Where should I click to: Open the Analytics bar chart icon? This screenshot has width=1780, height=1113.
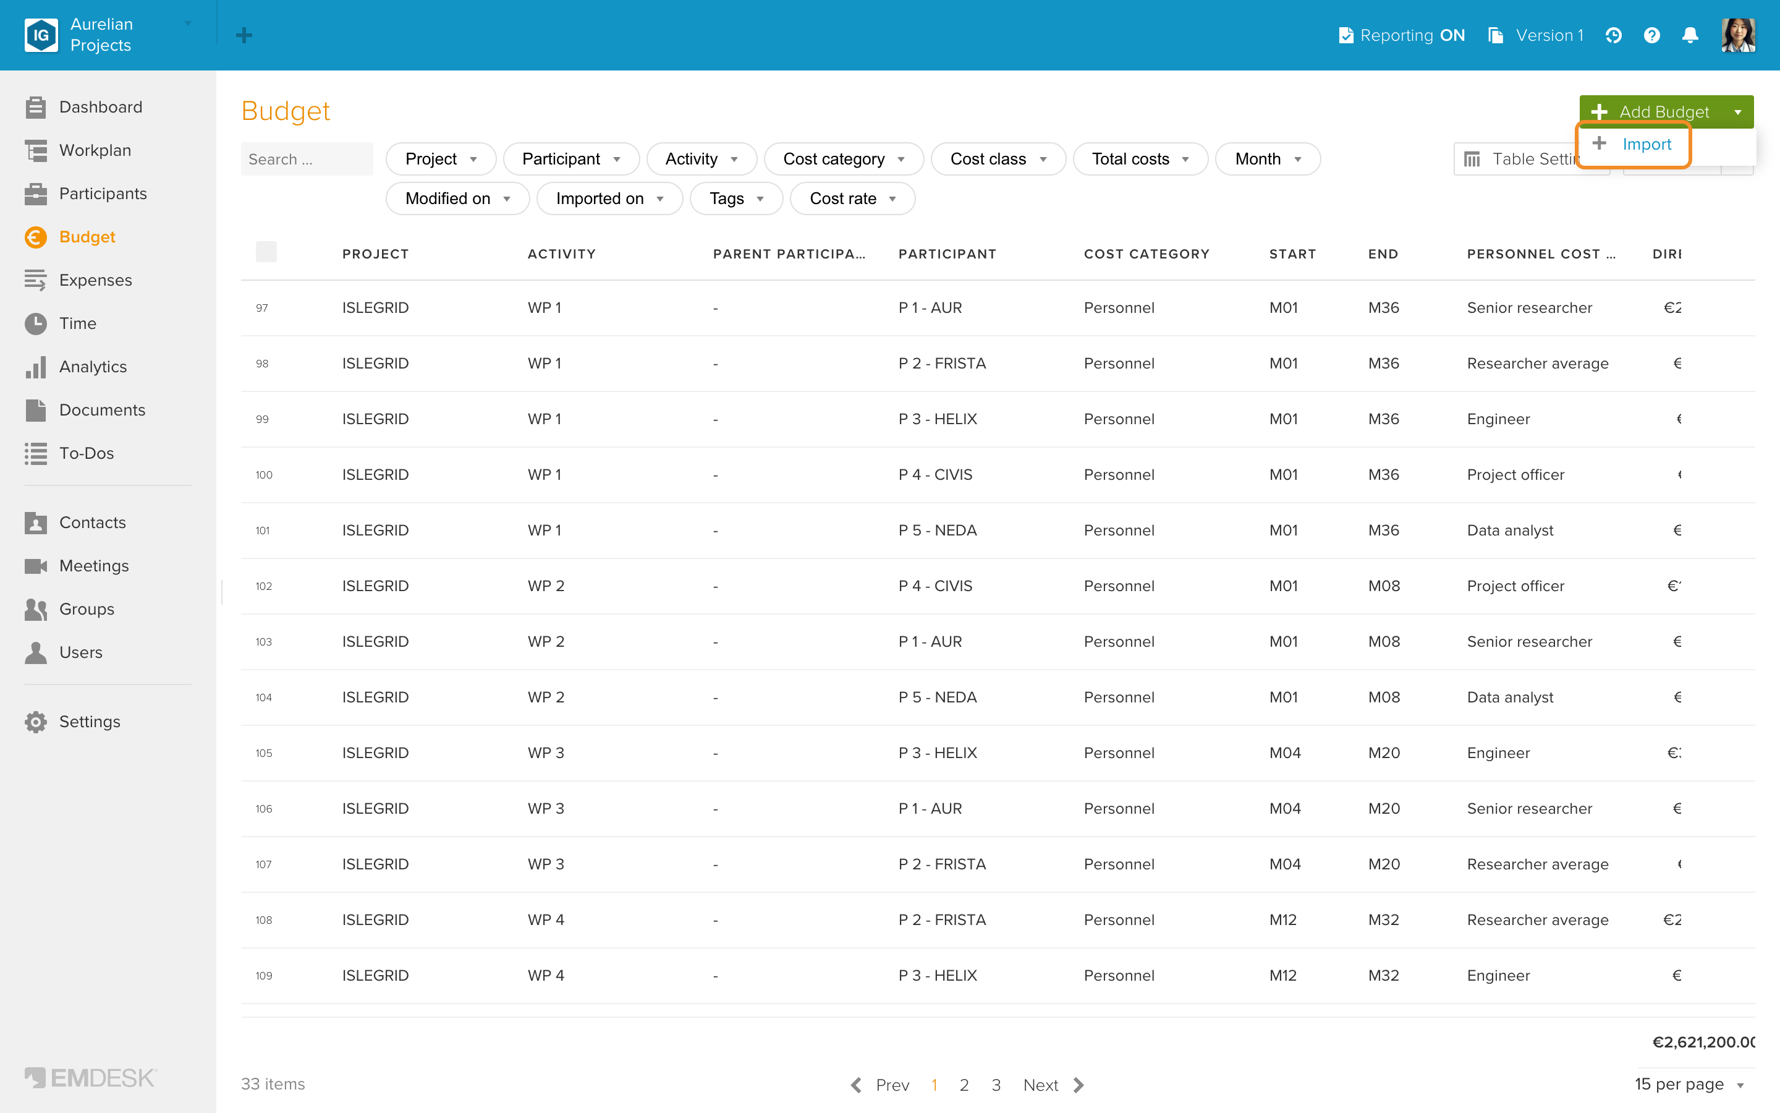tap(35, 367)
